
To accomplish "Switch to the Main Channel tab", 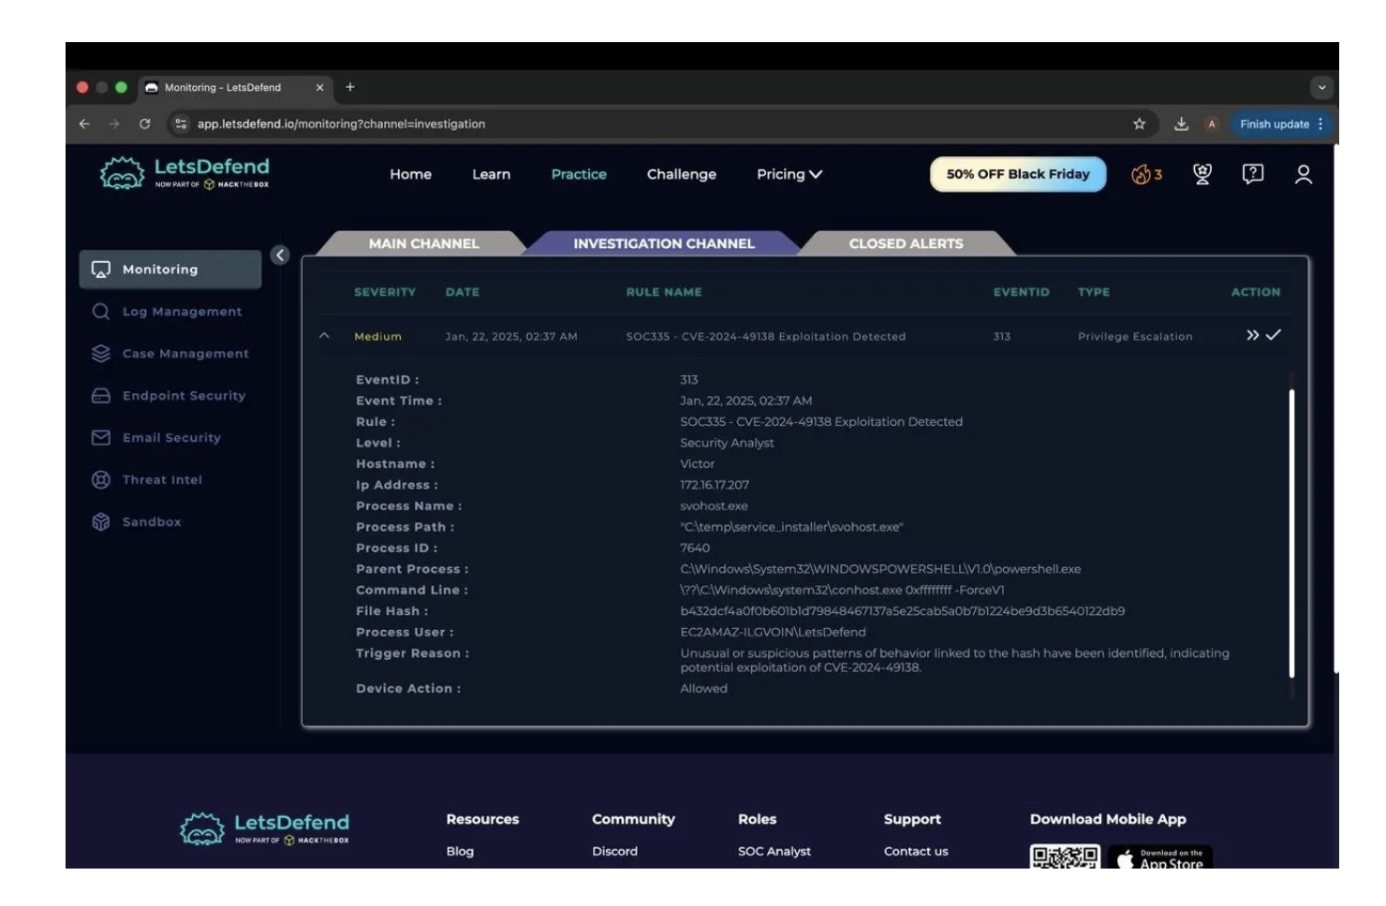I will [x=423, y=243].
